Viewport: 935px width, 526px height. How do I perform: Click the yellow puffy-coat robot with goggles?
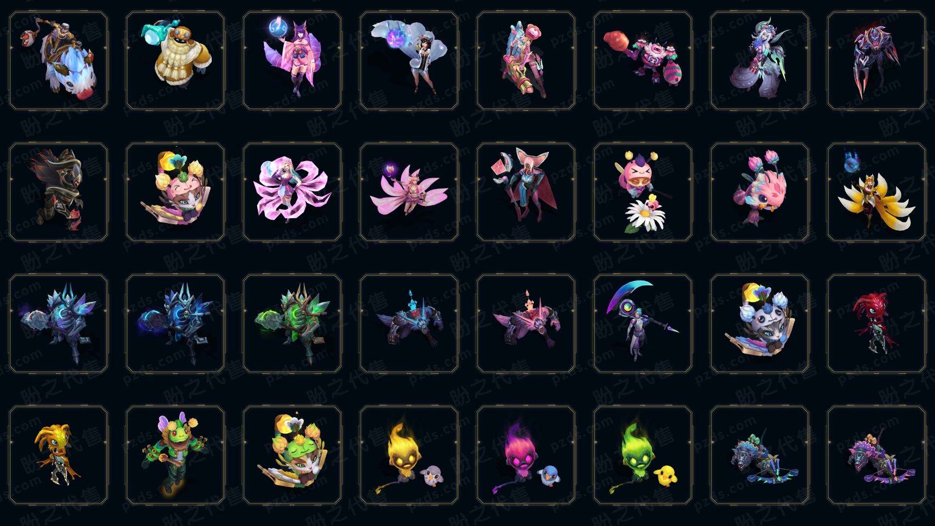coord(175,61)
